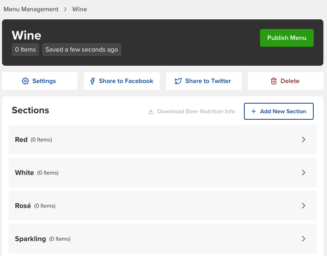Image resolution: width=327 pixels, height=256 pixels.
Task: Click the plus icon in Add New Section
Action: pos(254,111)
